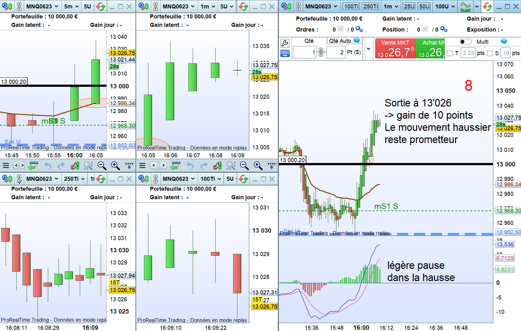
Task: Cancel orders with the red X next to Ordres
Action: [340, 29]
